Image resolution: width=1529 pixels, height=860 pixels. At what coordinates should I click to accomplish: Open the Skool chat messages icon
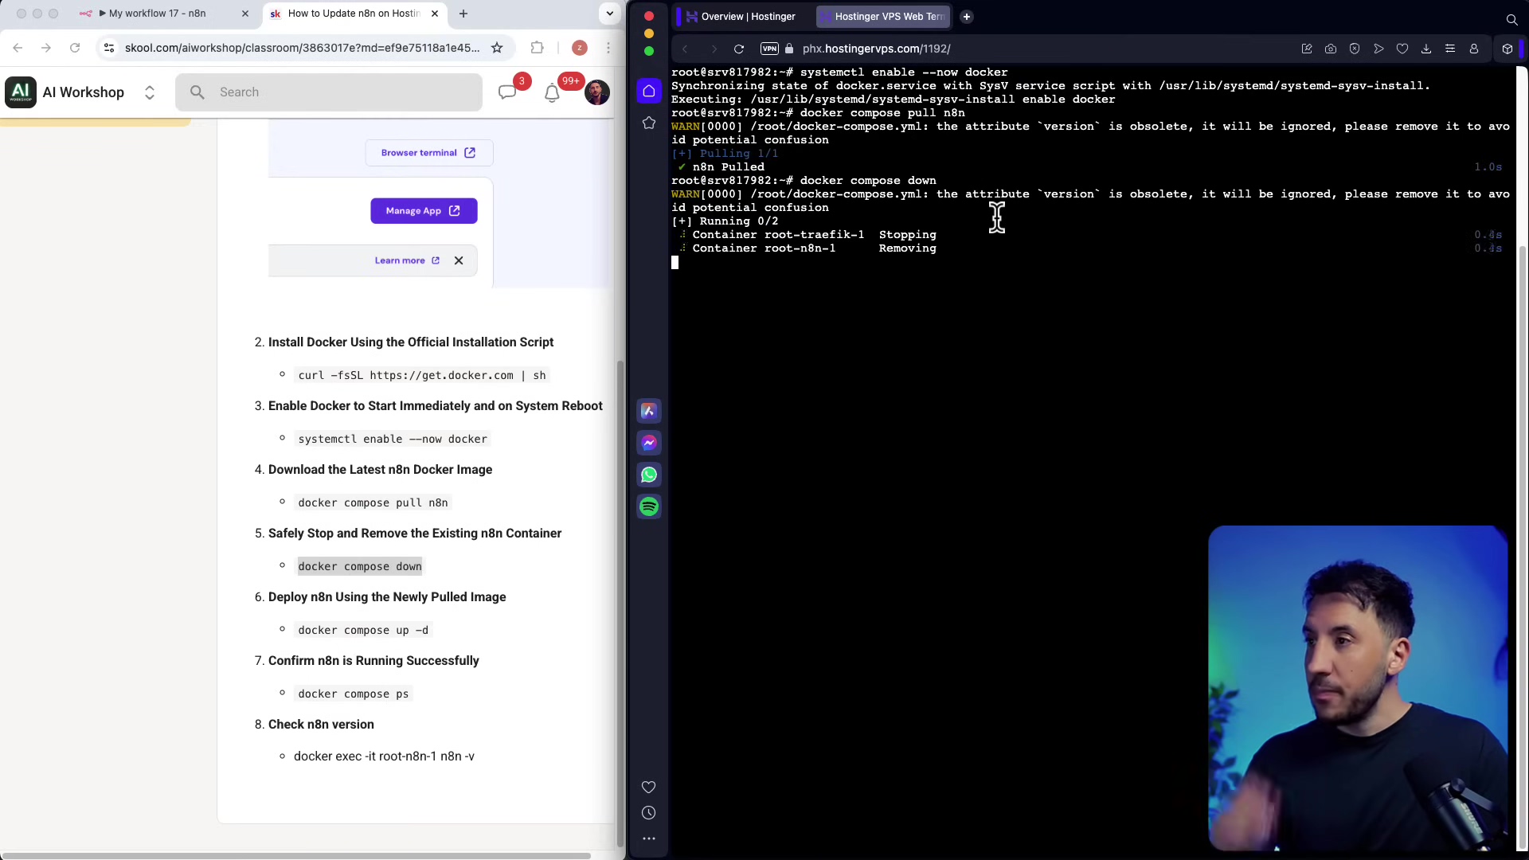tap(507, 92)
